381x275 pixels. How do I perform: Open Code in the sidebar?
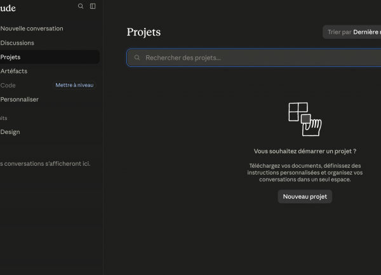click(x=8, y=85)
